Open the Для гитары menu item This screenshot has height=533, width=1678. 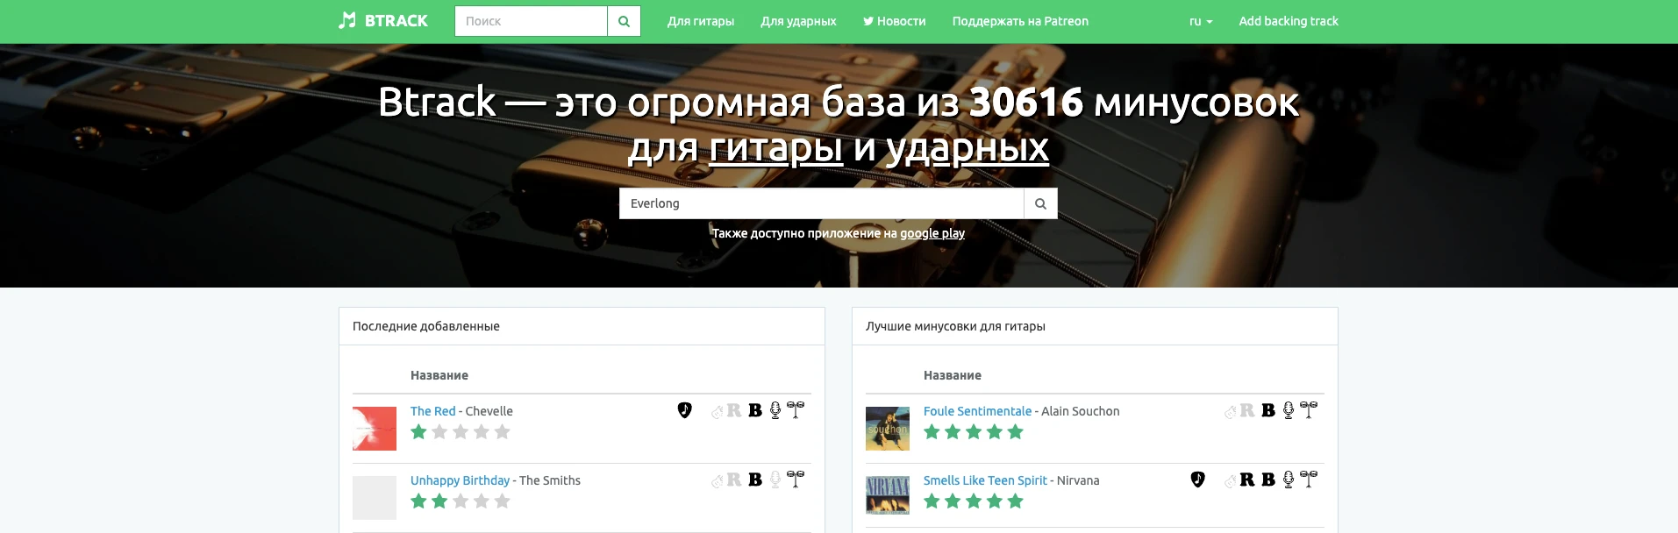(x=701, y=21)
